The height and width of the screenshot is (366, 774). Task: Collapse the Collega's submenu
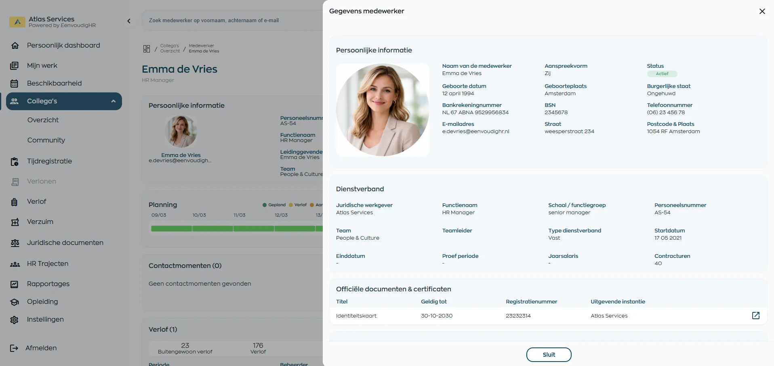click(x=114, y=101)
